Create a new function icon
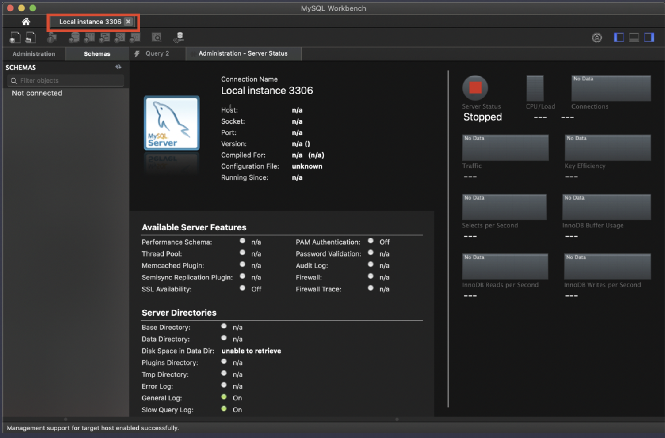Image resolution: width=665 pixels, height=438 pixels. (134, 38)
